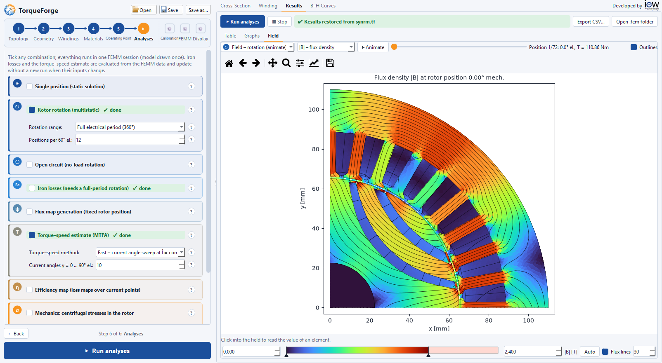Image resolution: width=662 pixels, height=363 pixels.
Task: Adjust Positions per 60° el. stepper
Action: coord(182,140)
